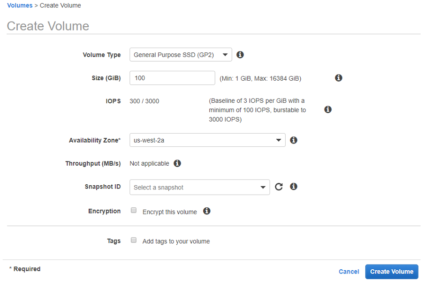Viewport: 425px width, 288px height.
Task: Open the Volume Type dropdown showing GP2
Action: [x=181, y=54]
